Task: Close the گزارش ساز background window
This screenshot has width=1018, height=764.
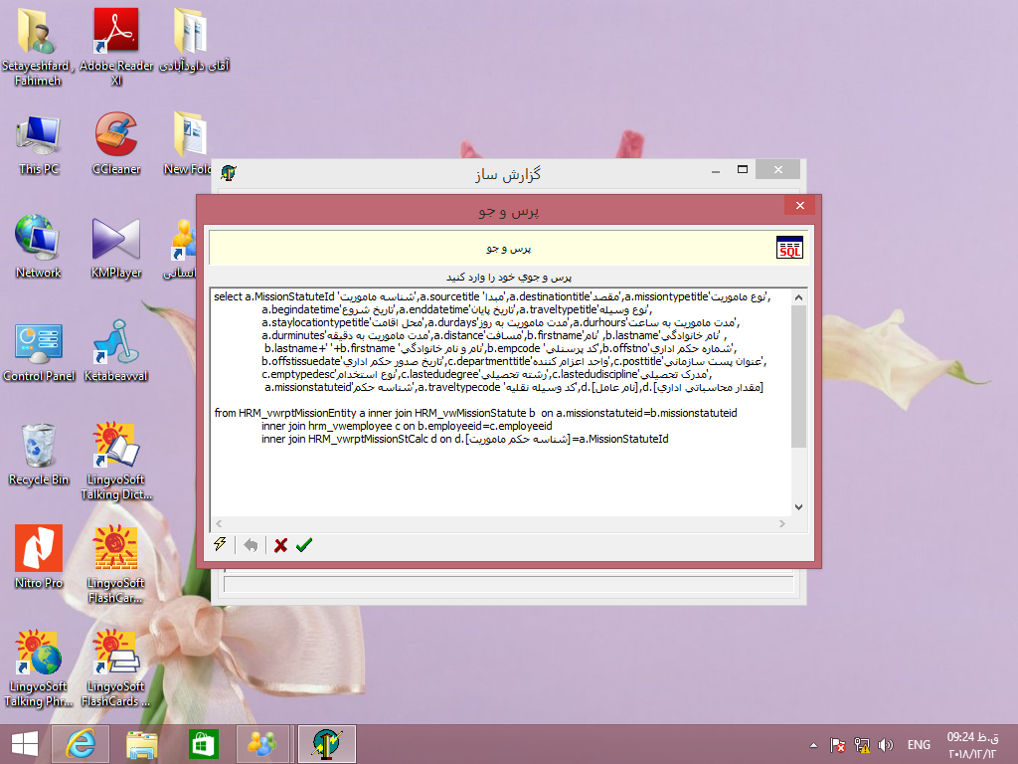Action: tap(777, 169)
